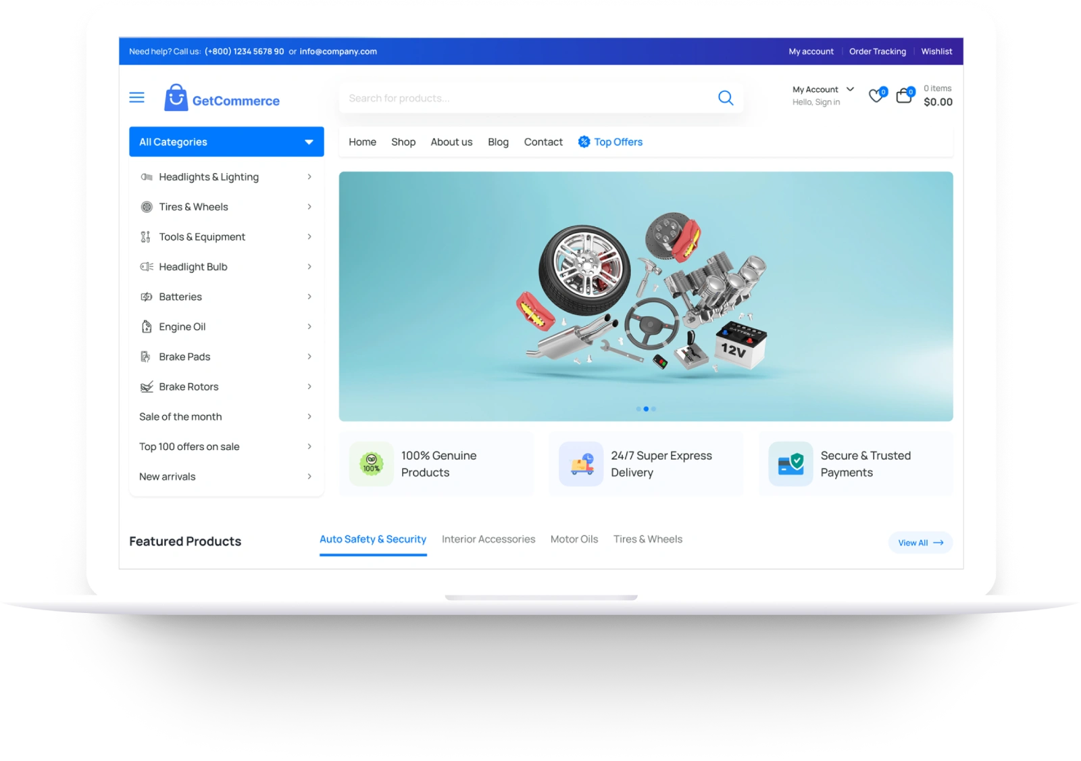Image resolution: width=1081 pixels, height=761 pixels.
Task: Select the Tires & Wheels category icon
Action: tap(147, 207)
